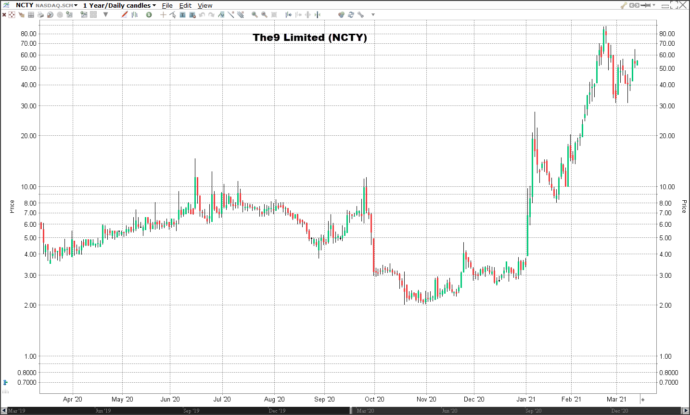Click the right scroll arrow at bottom-right corner
This screenshot has height=415, width=690.
[x=686, y=411]
